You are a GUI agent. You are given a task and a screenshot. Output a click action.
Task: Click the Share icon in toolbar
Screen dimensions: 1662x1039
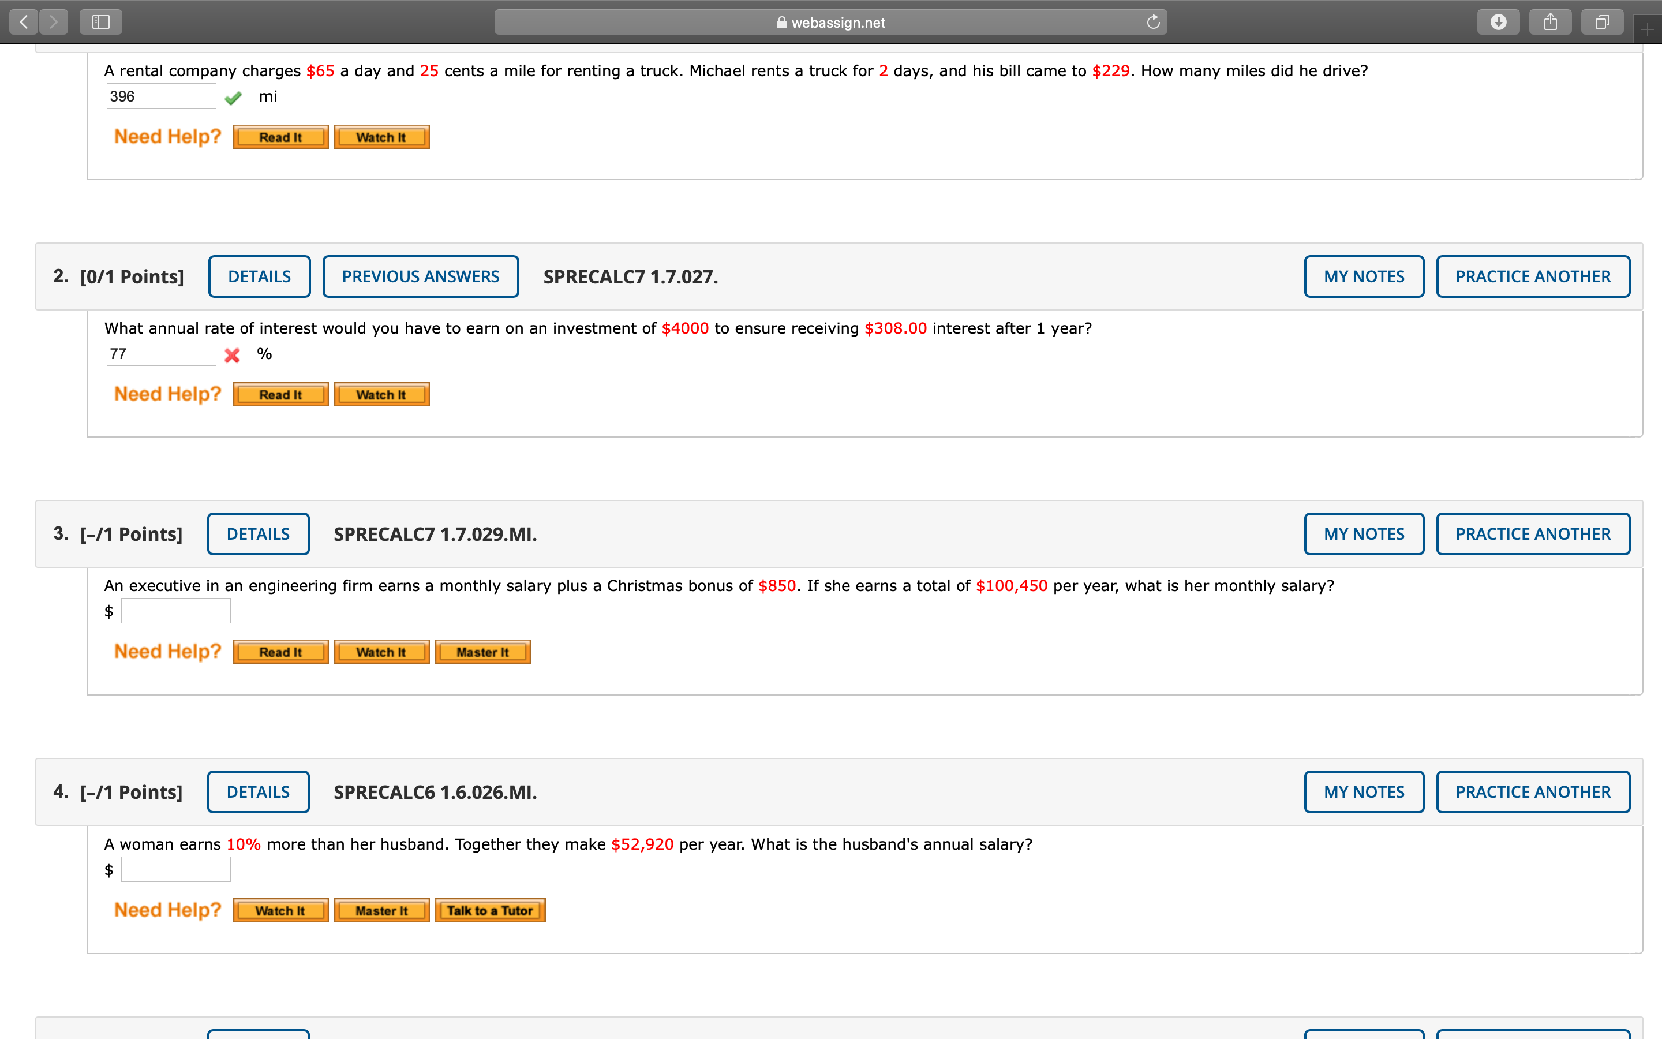pos(1550,22)
